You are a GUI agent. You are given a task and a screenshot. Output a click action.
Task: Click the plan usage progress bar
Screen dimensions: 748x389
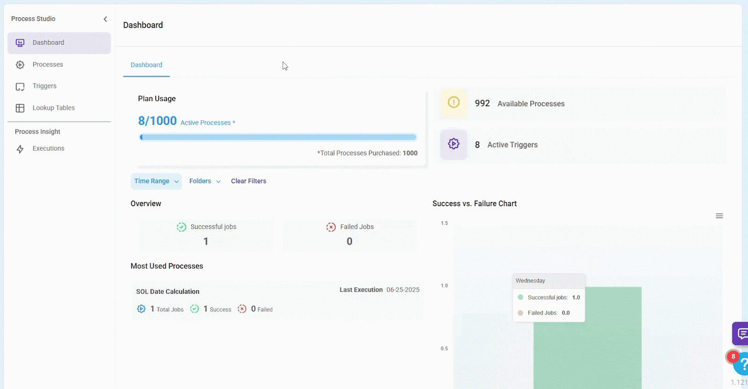pyautogui.click(x=278, y=137)
